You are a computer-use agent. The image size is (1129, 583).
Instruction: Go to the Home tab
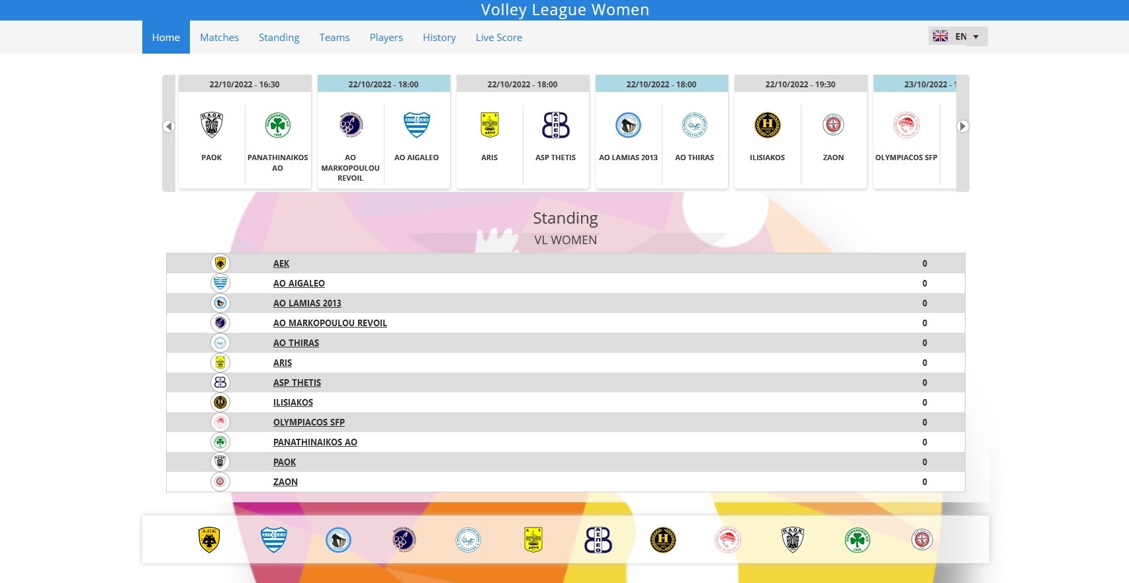(166, 38)
